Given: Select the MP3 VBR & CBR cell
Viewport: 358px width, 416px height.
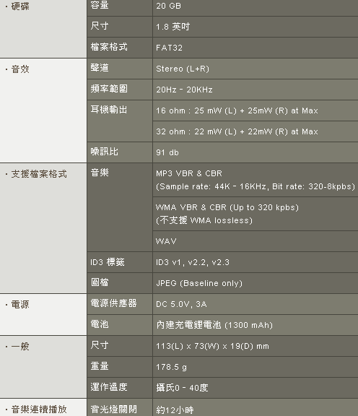Looking at the screenshot, I should (x=256, y=180).
